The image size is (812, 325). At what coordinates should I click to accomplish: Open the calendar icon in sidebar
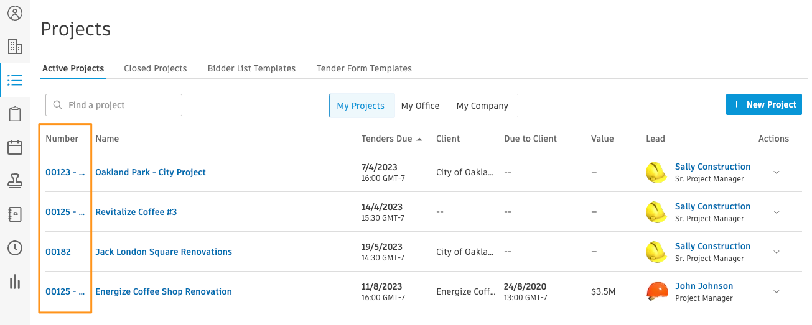click(x=15, y=147)
